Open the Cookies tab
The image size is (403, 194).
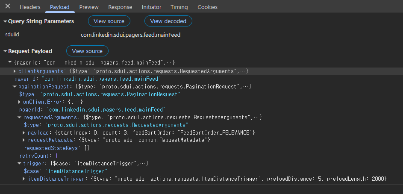(207, 7)
